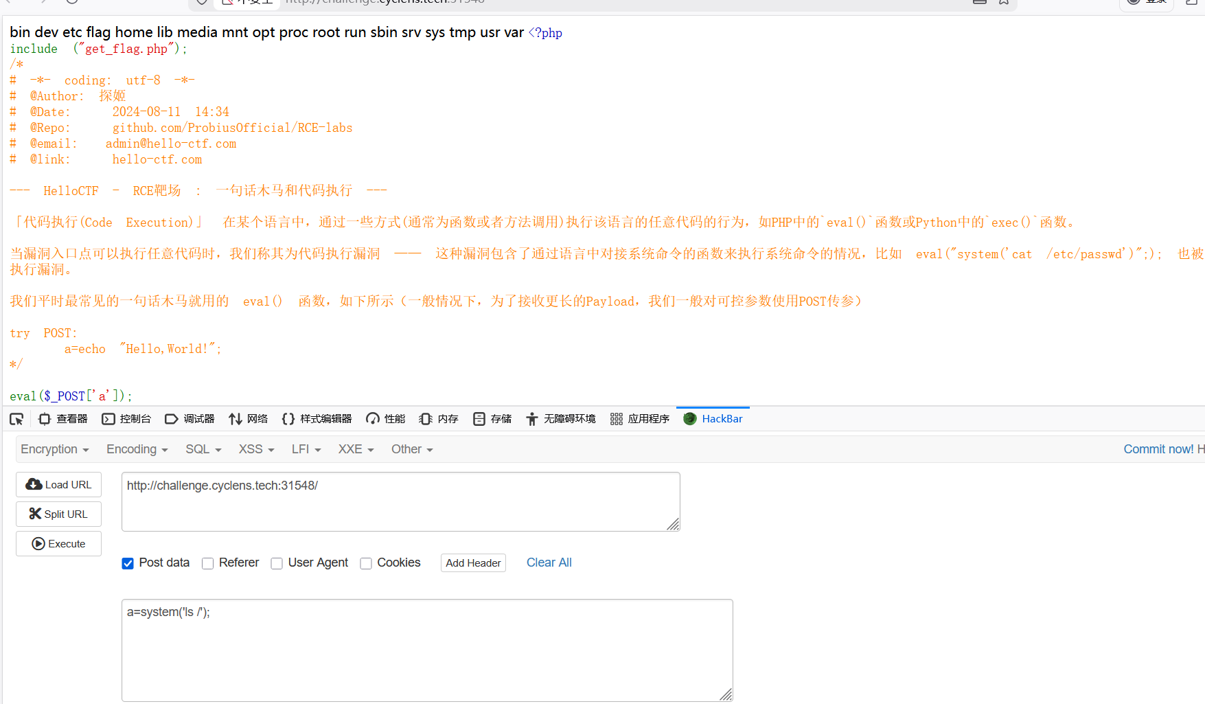The image size is (1205, 704).
Task: Click the element picker icon in devtools
Action: (16, 419)
